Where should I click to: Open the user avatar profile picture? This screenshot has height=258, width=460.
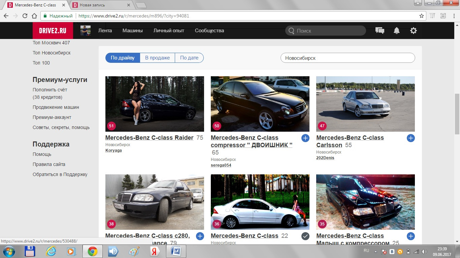[x=86, y=31]
